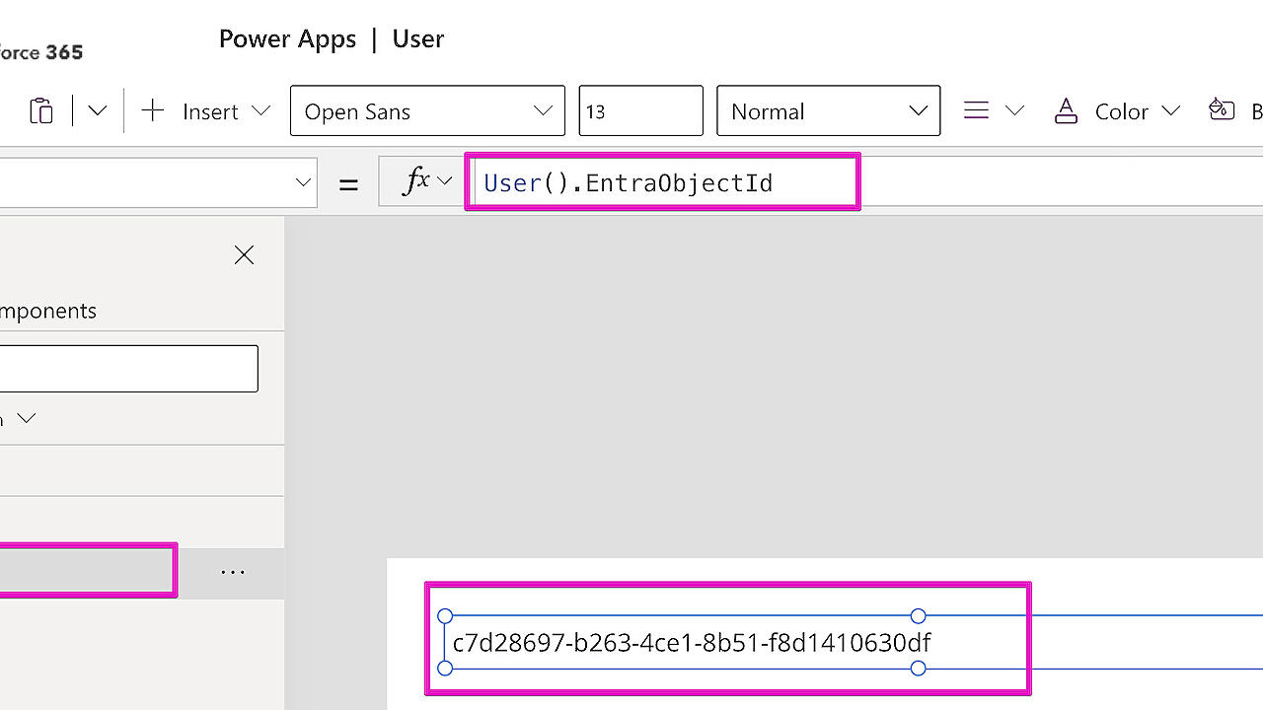Click inside the formula bar

pyautogui.click(x=661, y=180)
